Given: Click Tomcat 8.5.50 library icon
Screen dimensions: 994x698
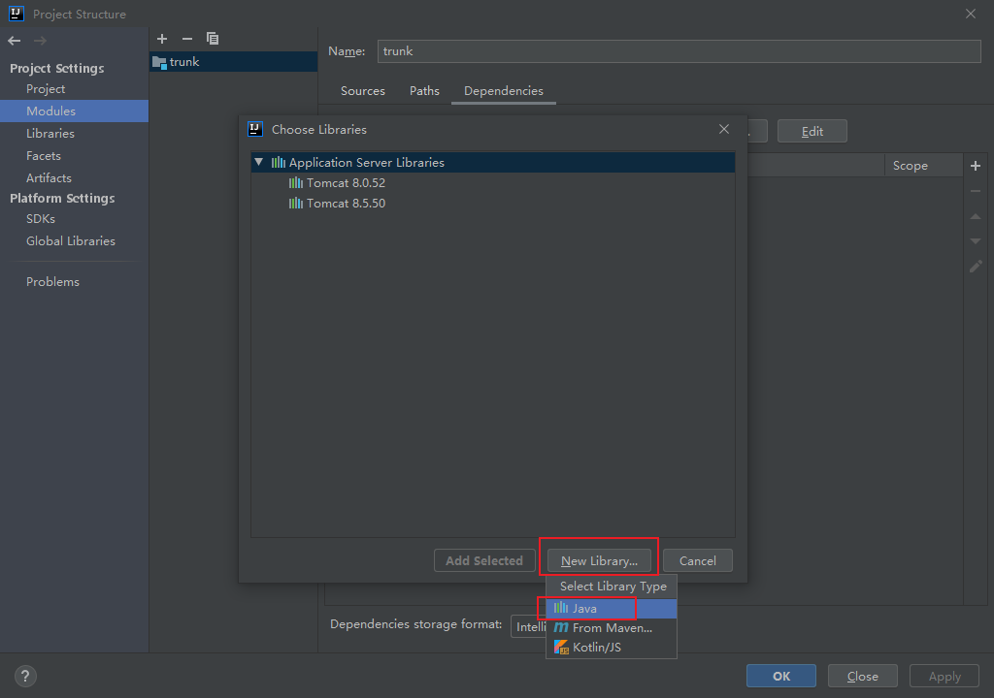Looking at the screenshot, I should click(296, 204).
